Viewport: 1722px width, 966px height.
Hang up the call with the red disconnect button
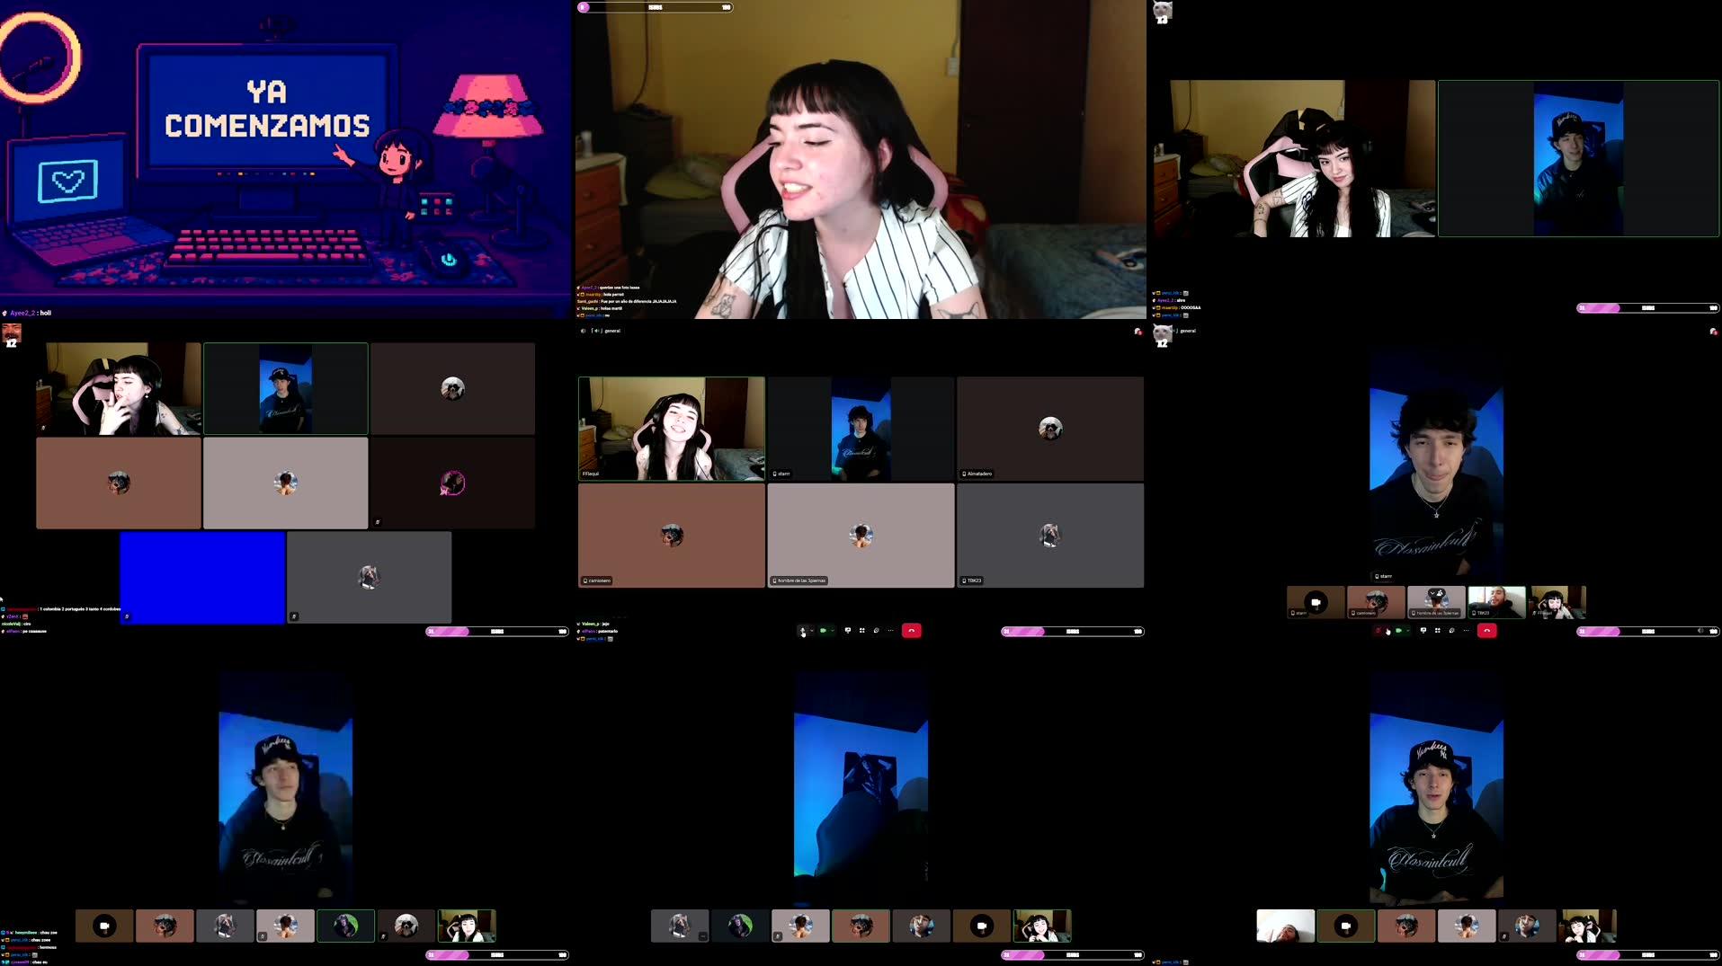click(x=911, y=630)
